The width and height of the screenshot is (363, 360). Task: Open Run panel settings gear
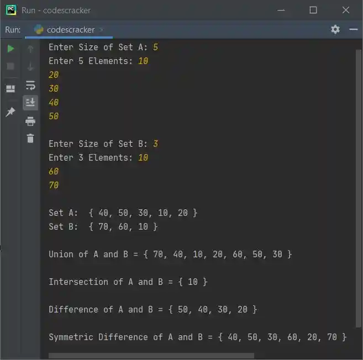click(335, 30)
